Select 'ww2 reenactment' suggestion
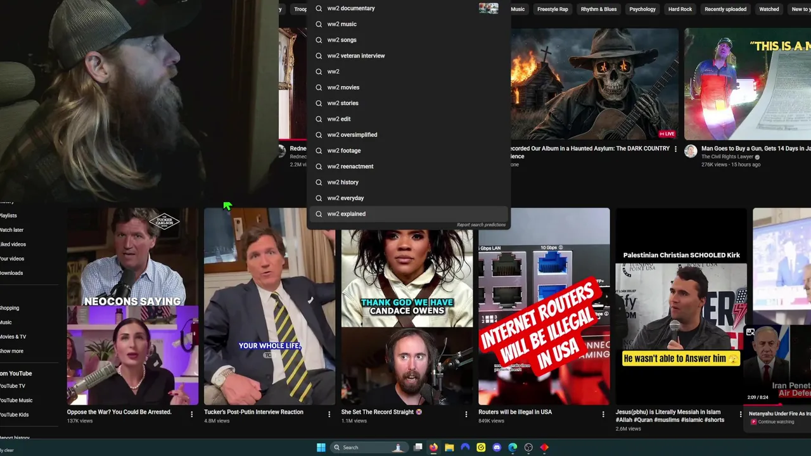 pos(408,167)
